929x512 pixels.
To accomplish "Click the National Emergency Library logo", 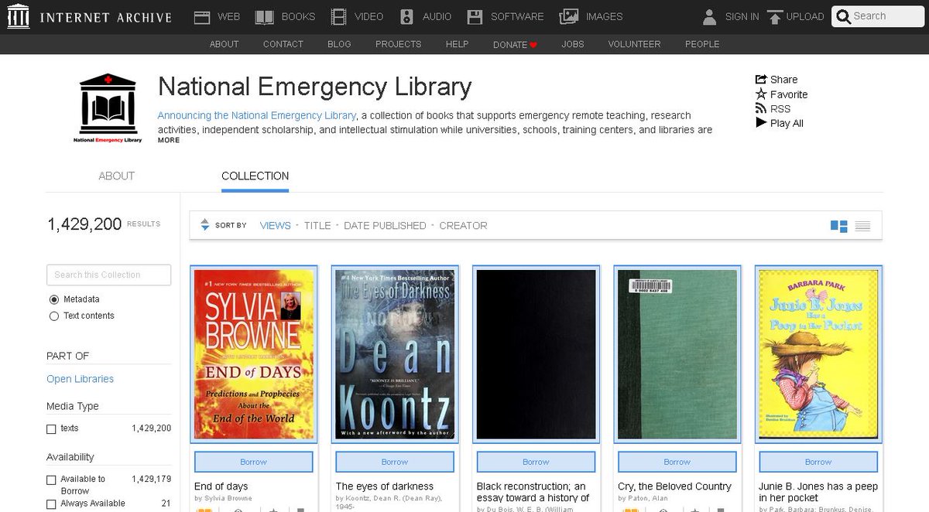I will pyautogui.click(x=108, y=108).
